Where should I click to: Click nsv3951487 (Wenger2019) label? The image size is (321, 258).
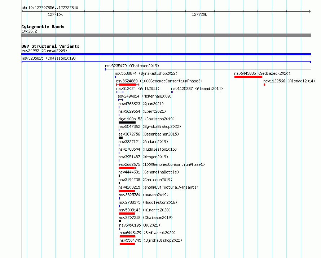tap(143, 157)
